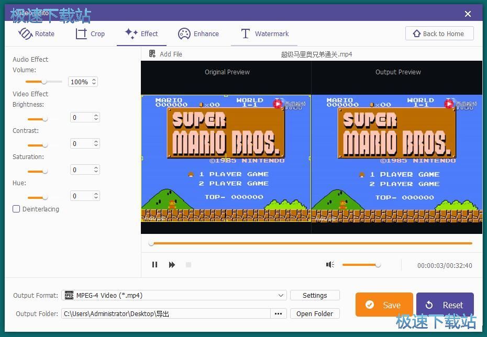Enable the Deinterlacing checkbox

coord(16,209)
